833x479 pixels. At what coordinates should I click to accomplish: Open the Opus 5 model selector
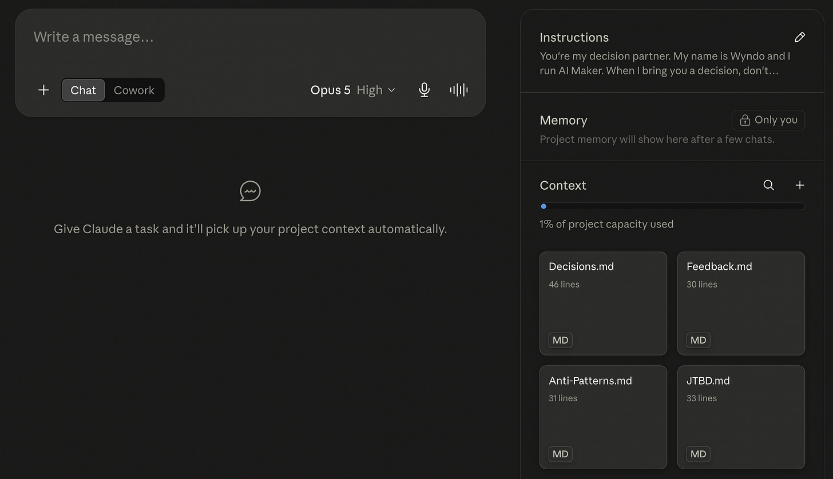coord(330,90)
